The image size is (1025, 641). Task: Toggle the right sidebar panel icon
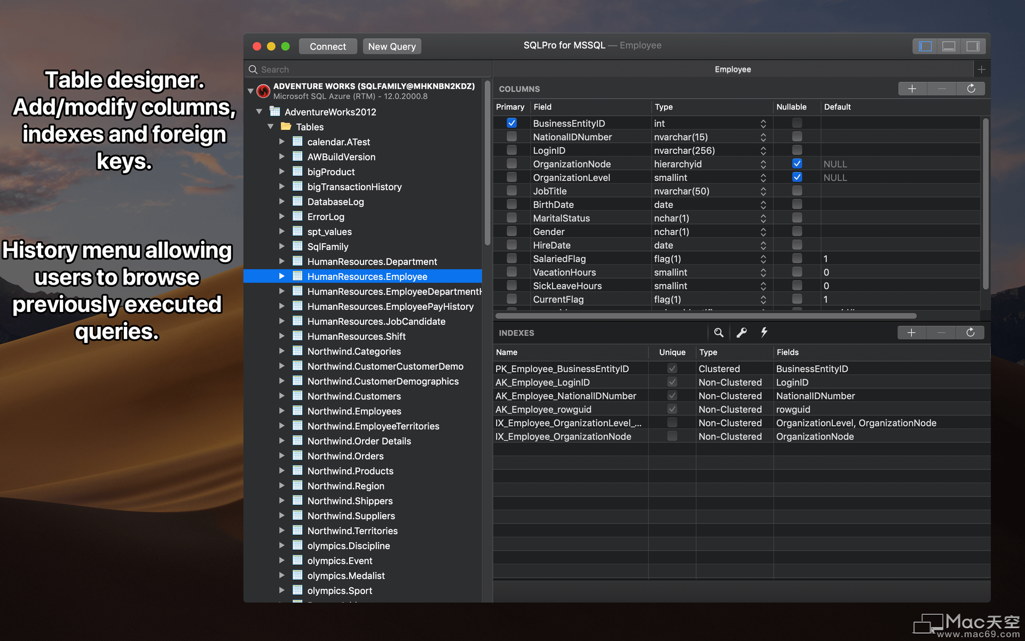pyautogui.click(x=973, y=46)
